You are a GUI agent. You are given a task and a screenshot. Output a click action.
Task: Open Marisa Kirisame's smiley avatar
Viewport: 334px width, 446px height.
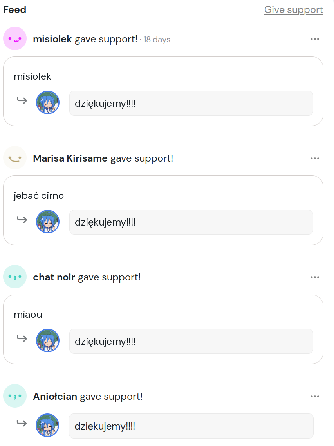(15, 158)
